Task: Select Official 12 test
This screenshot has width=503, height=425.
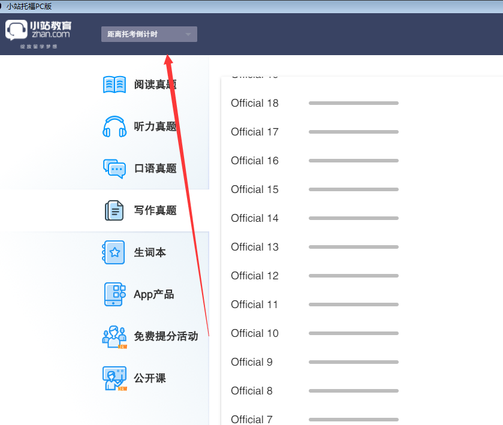Action: [x=255, y=276]
